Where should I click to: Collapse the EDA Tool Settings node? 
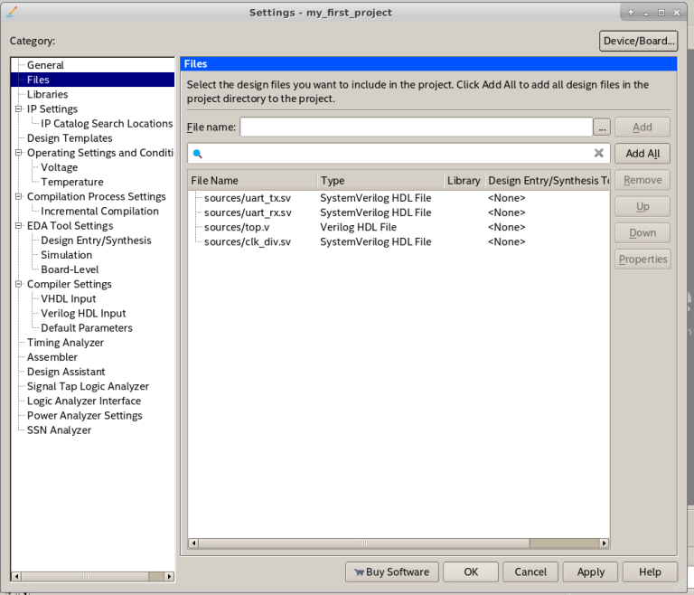point(19,226)
